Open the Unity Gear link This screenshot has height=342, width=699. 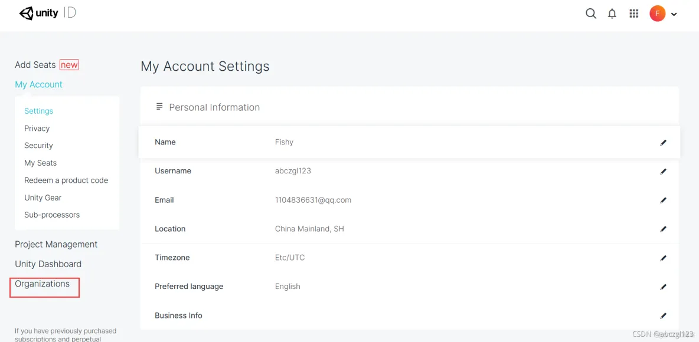pos(43,198)
